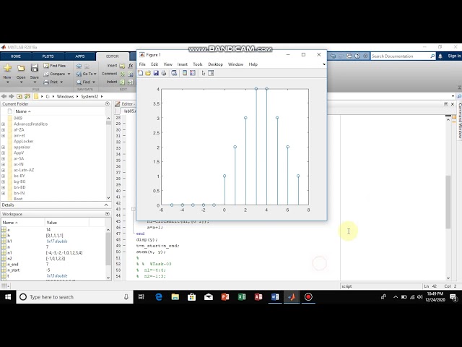Viewport: 462px width, 347px height.
Task: Open the Edit menu in Figure 1
Action: [154, 64]
